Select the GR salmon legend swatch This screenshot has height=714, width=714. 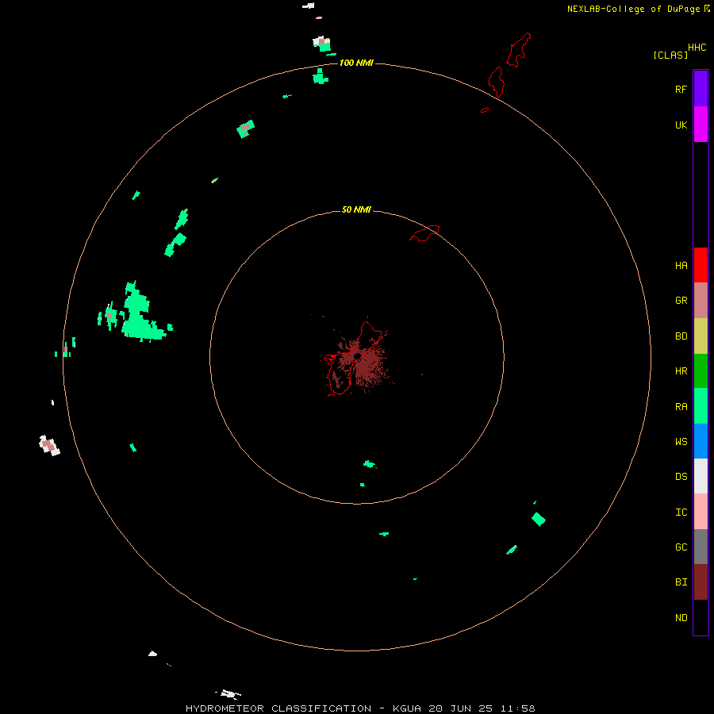pyautogui.click(x=701, y=301)
